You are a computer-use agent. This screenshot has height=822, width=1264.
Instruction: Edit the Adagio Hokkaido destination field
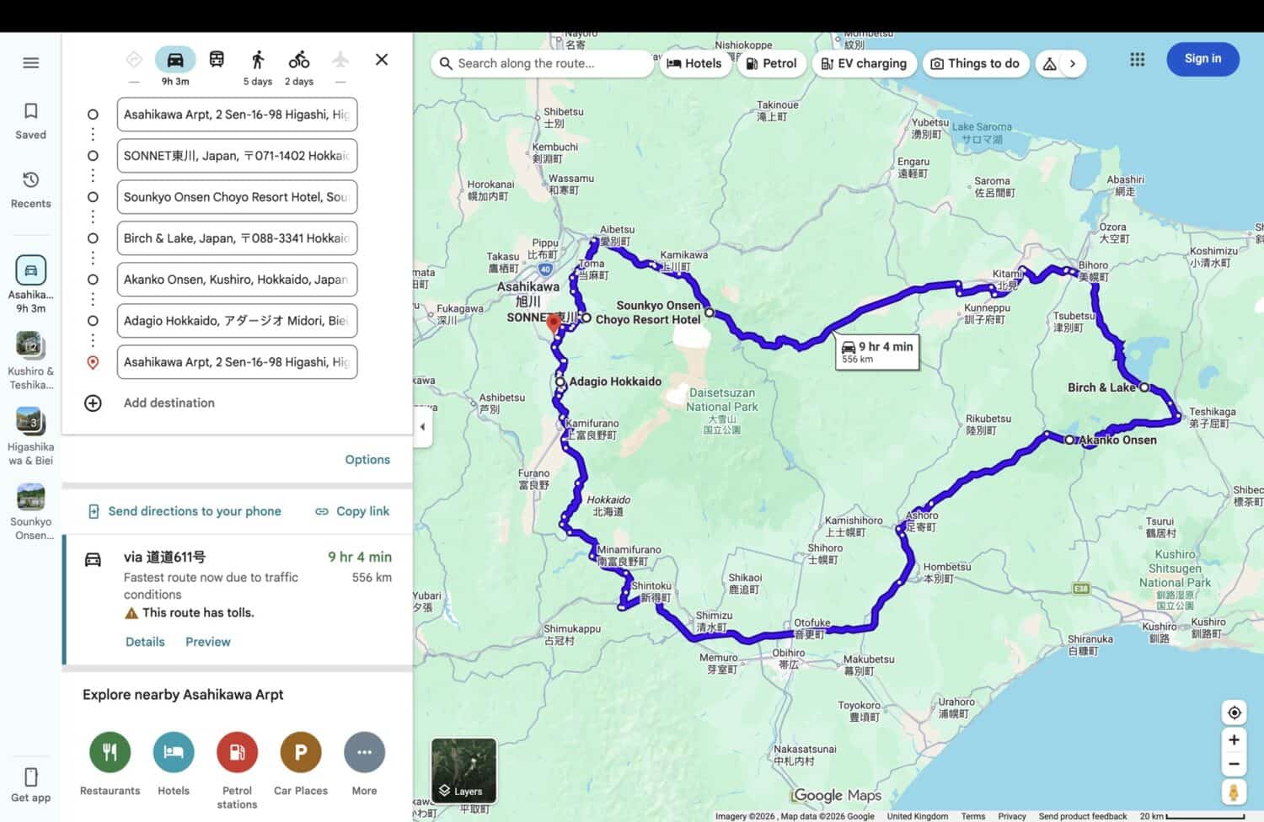coord(237,321)
